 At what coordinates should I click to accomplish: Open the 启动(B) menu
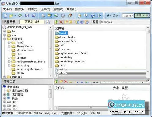coord(32,9)
